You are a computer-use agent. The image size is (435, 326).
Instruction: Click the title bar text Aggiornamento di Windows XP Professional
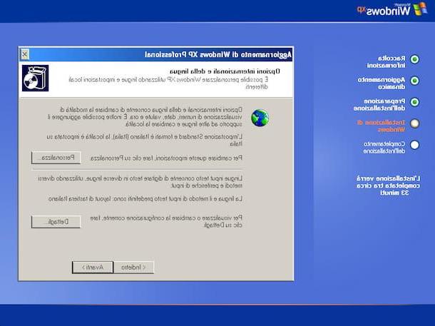pyautogui.click(x=218, y=54)
